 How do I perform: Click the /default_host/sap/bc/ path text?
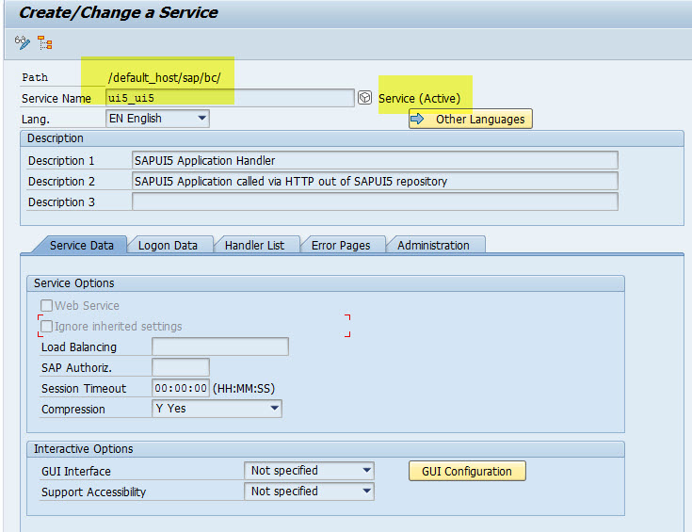164,78
